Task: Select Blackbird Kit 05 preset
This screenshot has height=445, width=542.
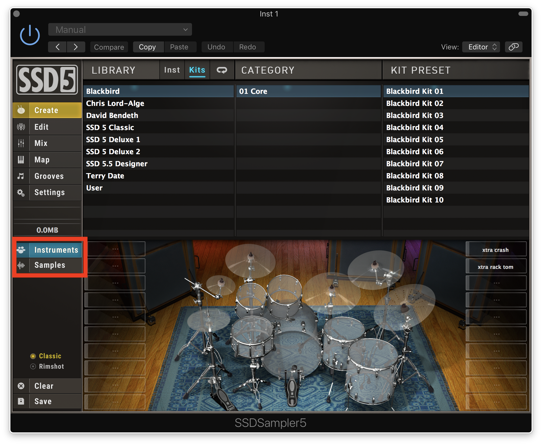Action: pos(456,139)
